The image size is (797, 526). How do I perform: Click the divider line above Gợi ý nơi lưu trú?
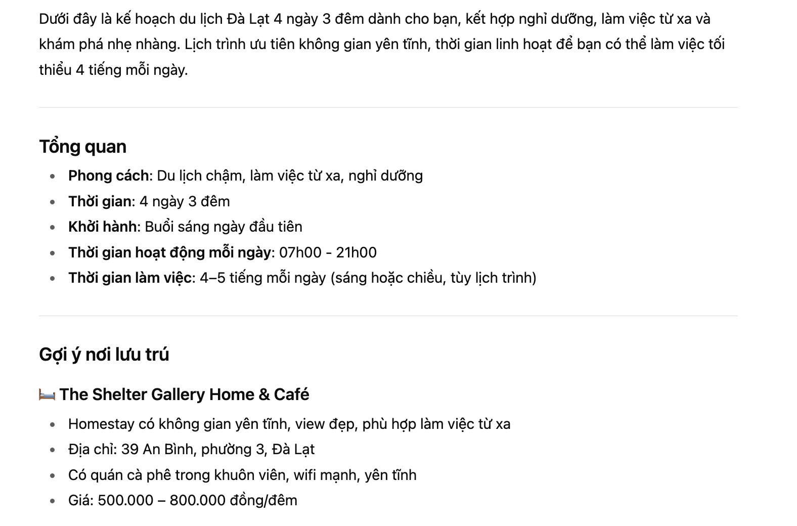coord(388,316)
